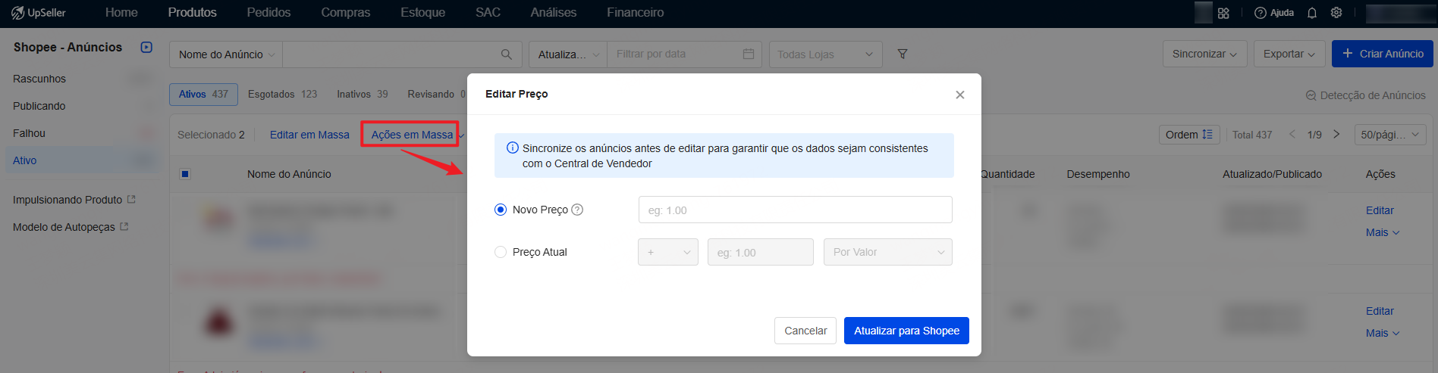Viewport: 1438px width, 373px height.
Task: Click the Novo Preço input field
Action: tap(795, 210)
